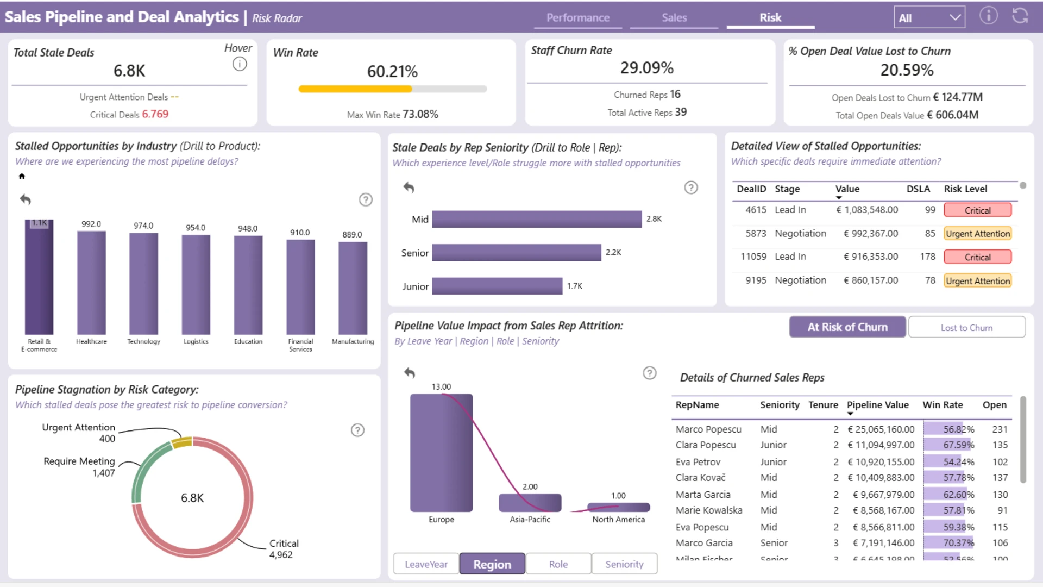Viewport: 1043px width, 587px height.
Task: Click the Win Rate progress bar
Action: (392, 89)
